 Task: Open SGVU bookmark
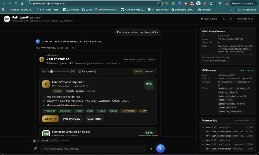coord(87,10)
